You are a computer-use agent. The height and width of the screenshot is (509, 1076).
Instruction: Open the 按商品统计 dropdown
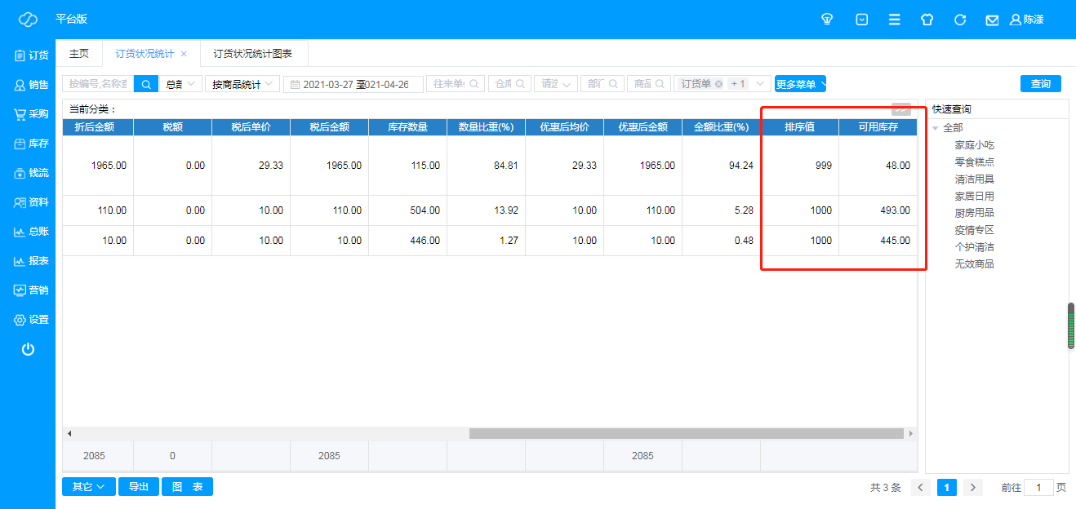pos(242,84)
